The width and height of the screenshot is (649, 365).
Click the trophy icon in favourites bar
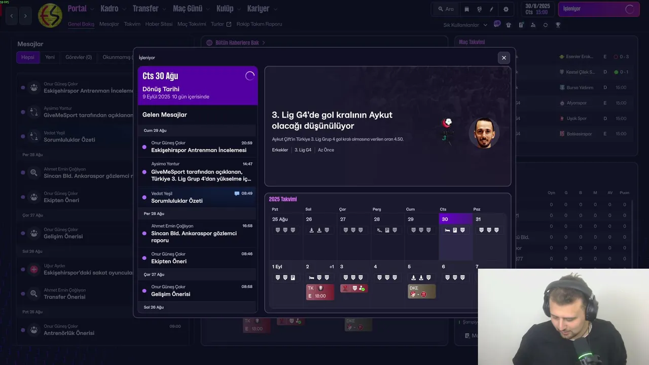(558, 25)
